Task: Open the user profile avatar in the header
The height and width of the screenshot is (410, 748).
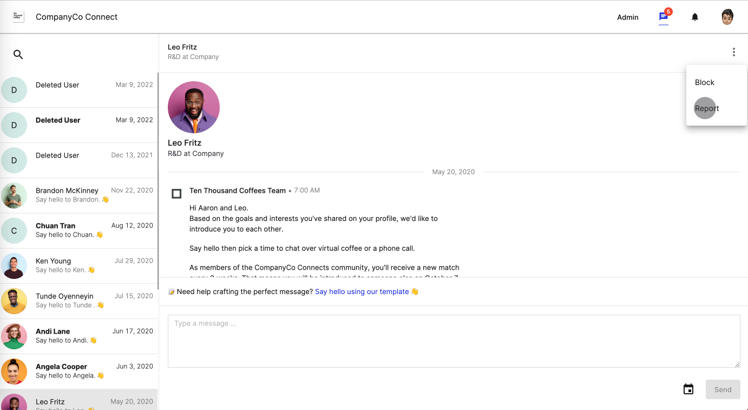Action: (x=727, y=17)
